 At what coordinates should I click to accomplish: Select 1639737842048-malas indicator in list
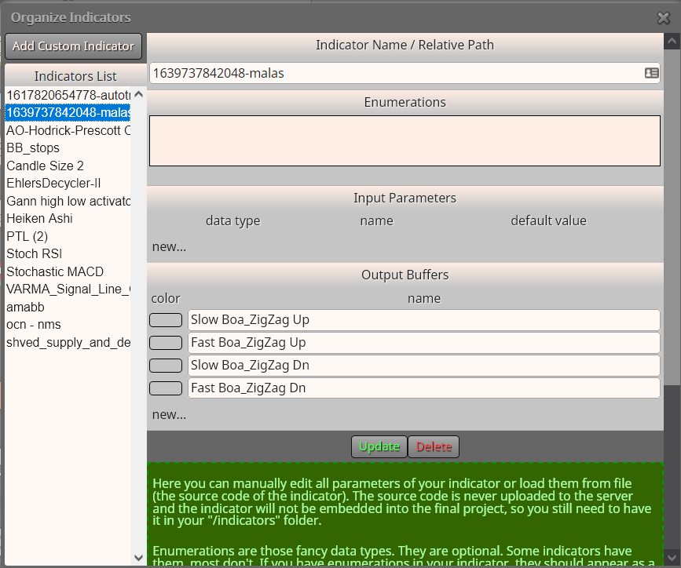tap(68, 112)
